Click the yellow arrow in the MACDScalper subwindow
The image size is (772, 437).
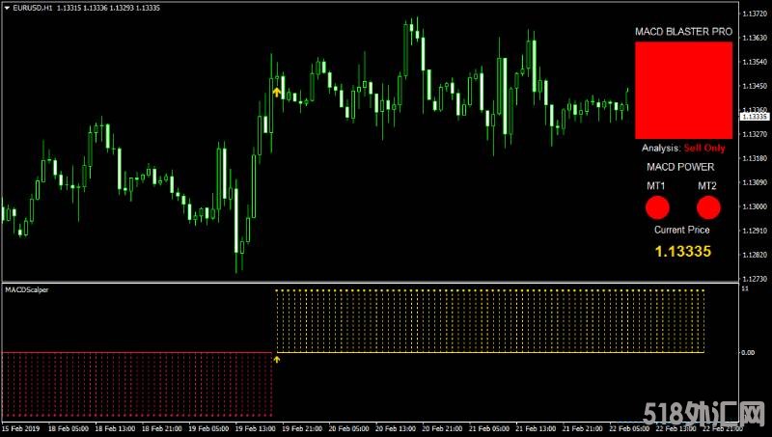pyautogui.click(x=277, y=359)
